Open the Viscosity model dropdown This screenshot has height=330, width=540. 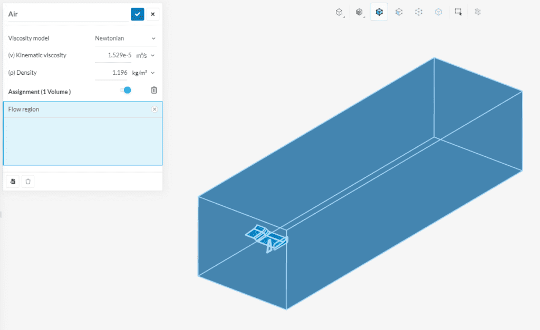[x=126, y=38]
